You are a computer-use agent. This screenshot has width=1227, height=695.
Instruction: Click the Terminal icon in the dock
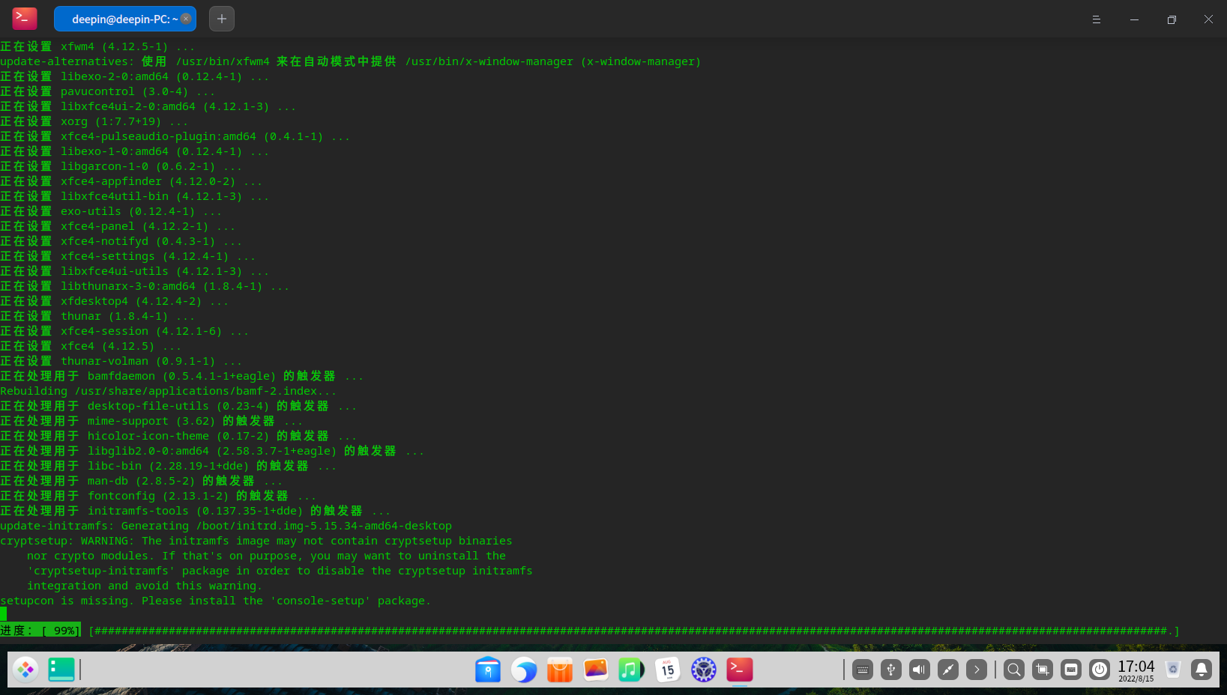[x=740, y=670]
